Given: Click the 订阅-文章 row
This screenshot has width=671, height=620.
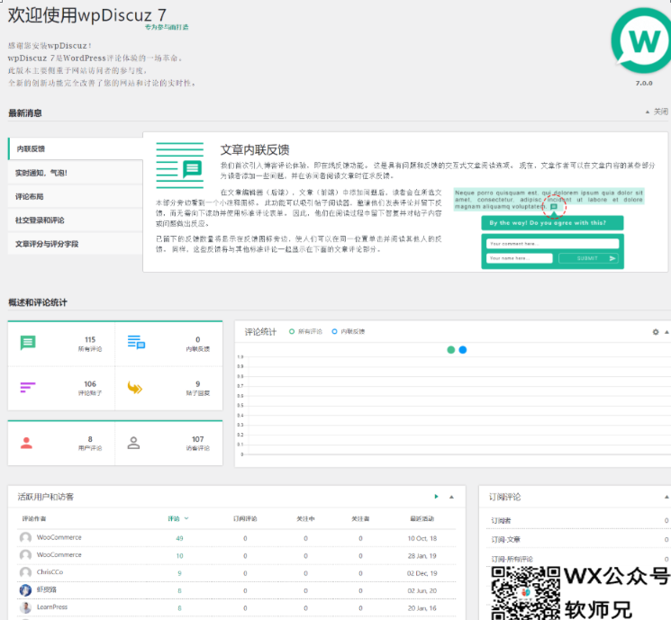Looking at the screenshot, I should tap(577, 540).
